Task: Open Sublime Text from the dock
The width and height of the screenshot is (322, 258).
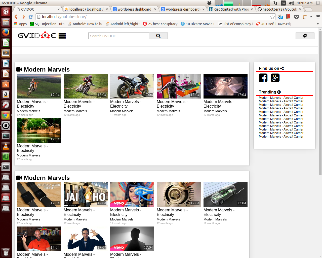Action: (x=6, y=53)
